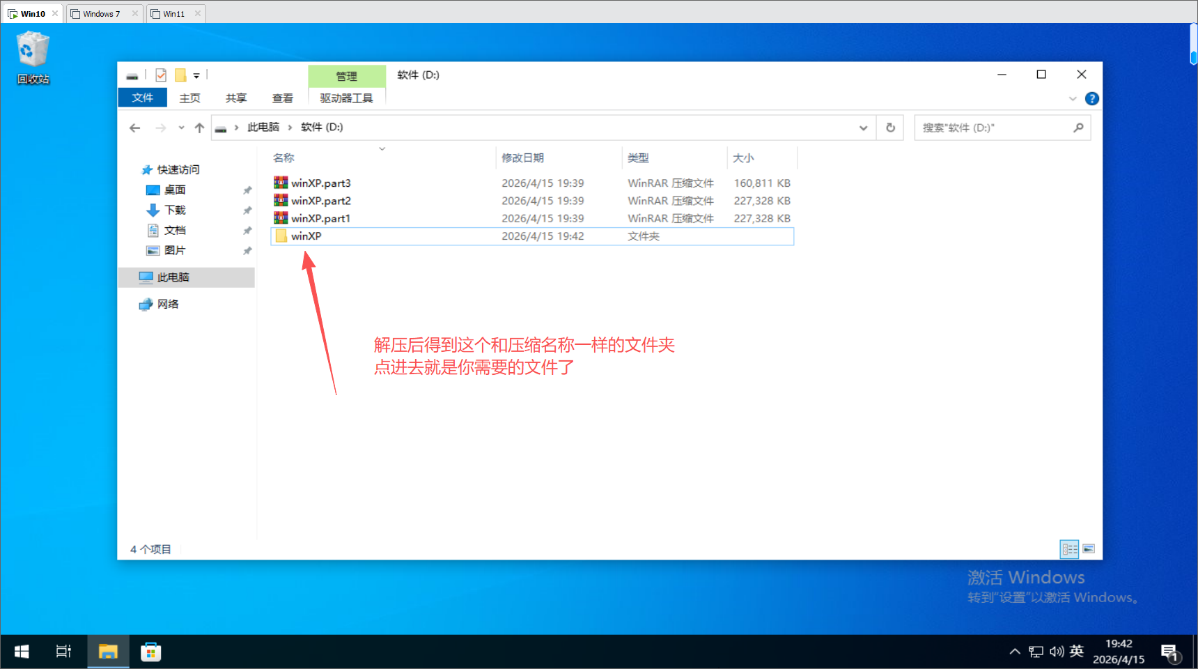The image size is (1198, 669).
Task: Click 软件 (D:) in the address breadcrumb
Action: click(x=322, y=127)
